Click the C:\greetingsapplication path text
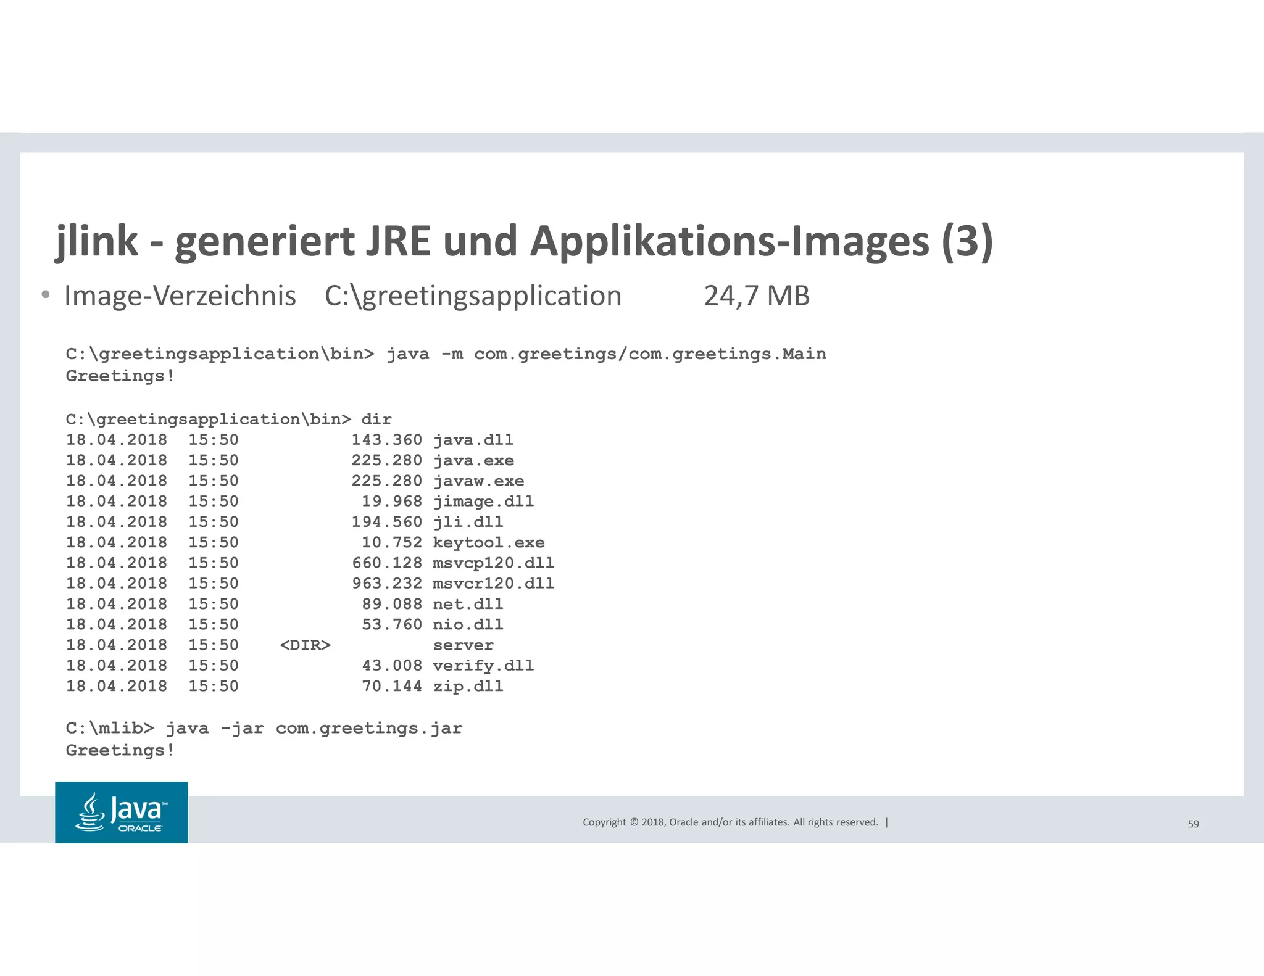The height and width of the screenshot is (976, 1264). tap(473, 296)
